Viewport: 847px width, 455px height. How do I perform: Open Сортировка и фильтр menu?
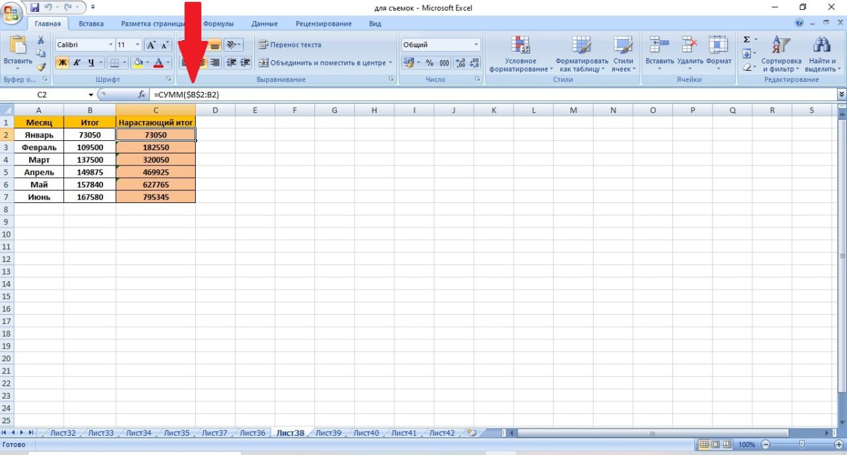[781, 54]
